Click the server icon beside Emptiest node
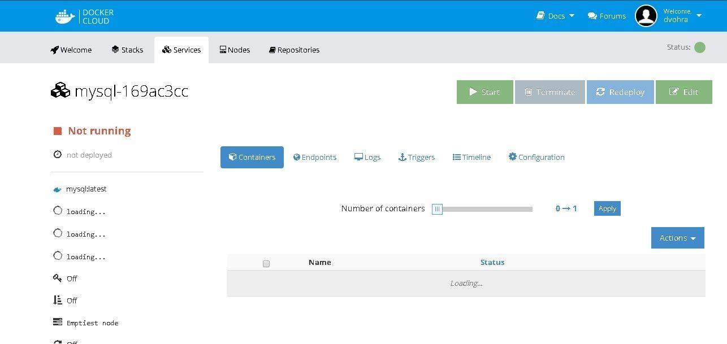 pos(57,322)
